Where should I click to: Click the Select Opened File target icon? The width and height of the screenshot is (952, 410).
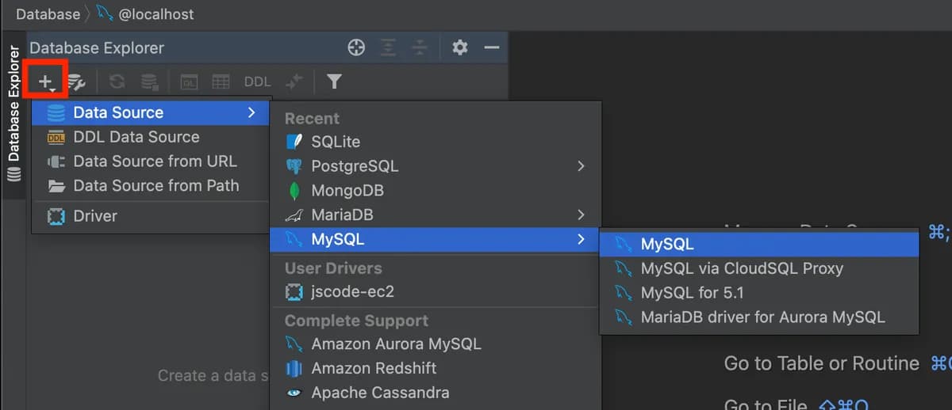[x=356, y=48]
